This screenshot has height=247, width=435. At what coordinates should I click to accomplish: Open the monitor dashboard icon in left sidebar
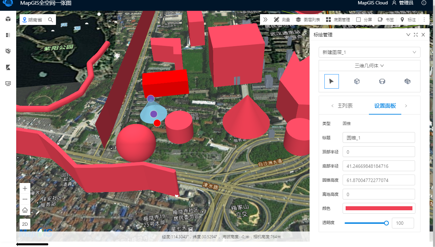[8, 84]
